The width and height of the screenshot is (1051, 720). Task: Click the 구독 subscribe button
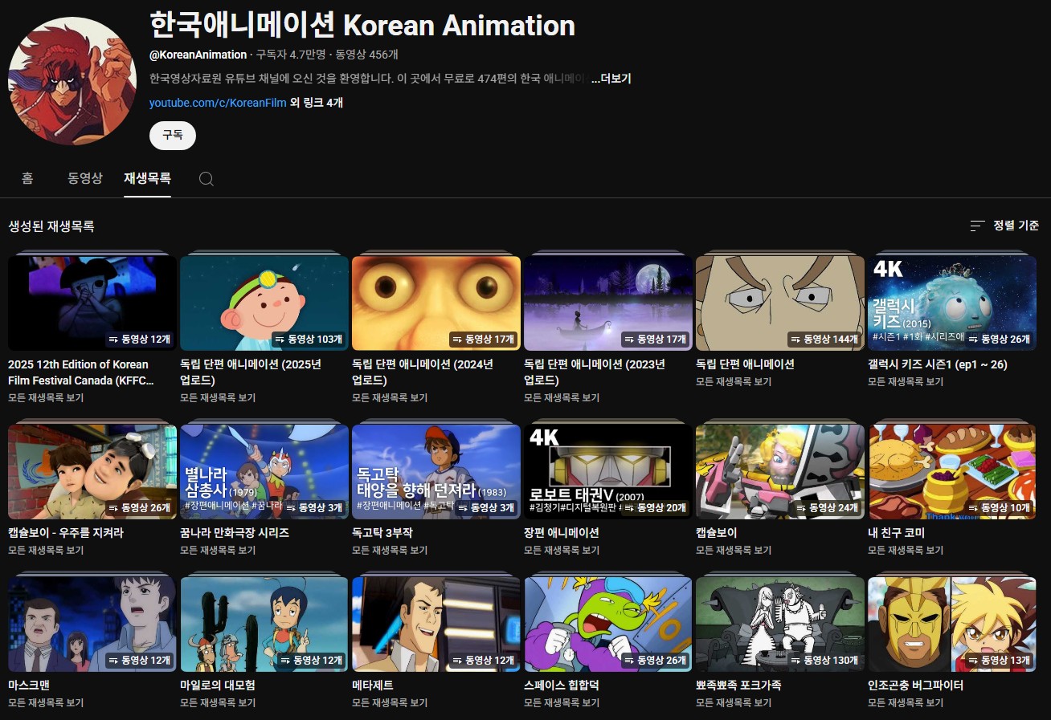coord(173,135)
